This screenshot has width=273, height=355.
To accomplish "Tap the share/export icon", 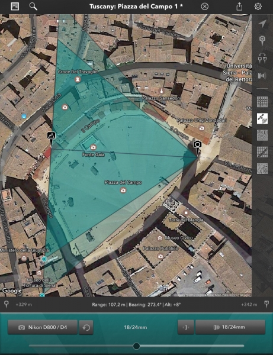I will coord(239,7).
